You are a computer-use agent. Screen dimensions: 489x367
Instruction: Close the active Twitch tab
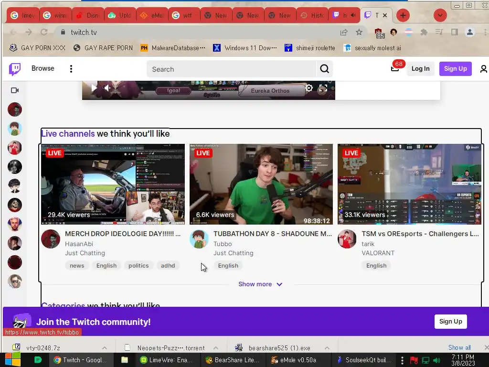[385, 15]
